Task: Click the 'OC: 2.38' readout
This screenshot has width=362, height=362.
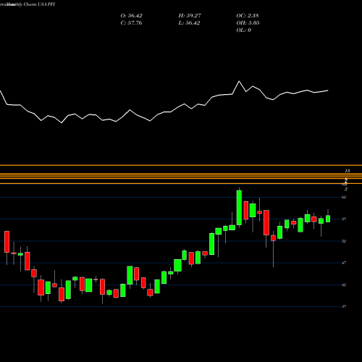Action: [248, 15]
